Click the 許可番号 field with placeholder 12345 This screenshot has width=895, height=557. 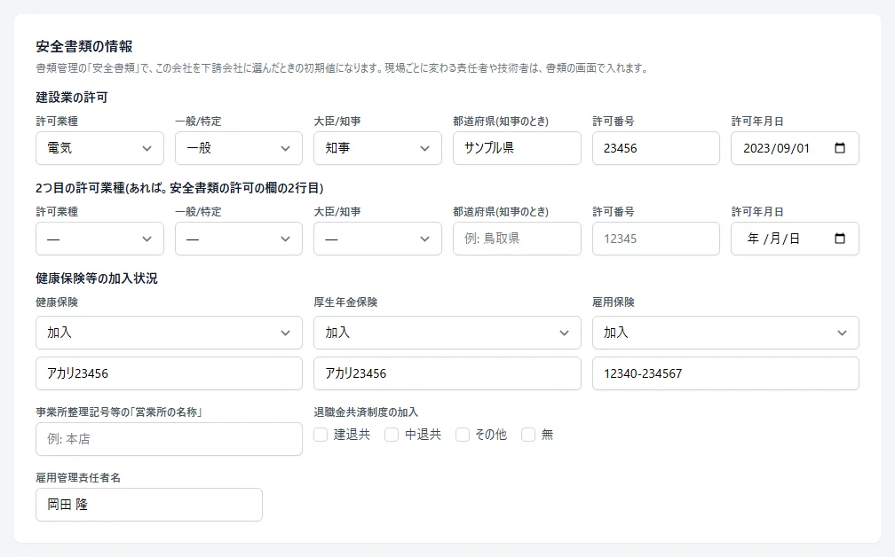tap(656, 239)
